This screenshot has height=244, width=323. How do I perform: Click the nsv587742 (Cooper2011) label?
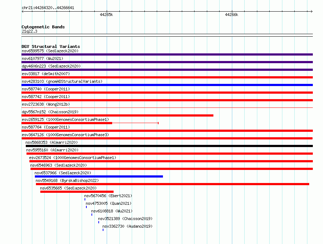[46, 97]
